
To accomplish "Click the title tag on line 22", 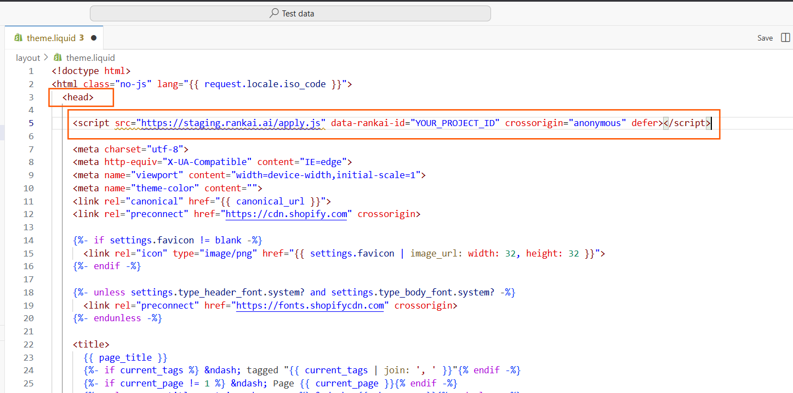I will tap(91, 344).
